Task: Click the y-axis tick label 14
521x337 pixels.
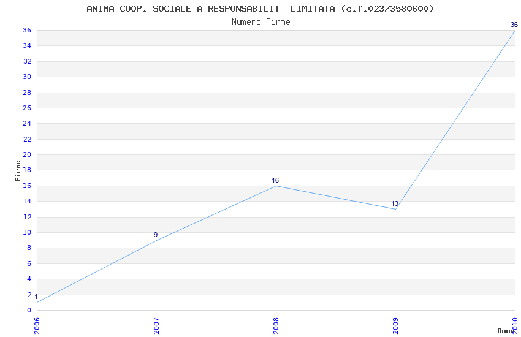Action: (x=27, y=201)
